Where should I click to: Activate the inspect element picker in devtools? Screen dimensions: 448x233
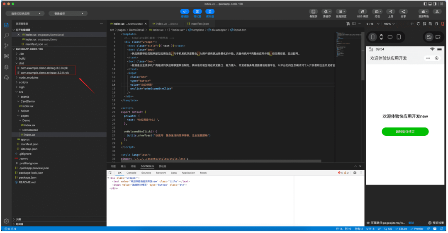[110, 173]
